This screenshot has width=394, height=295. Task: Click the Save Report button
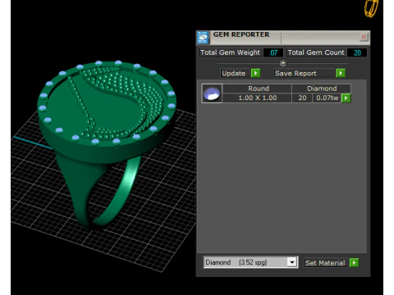click(x=304, y=73)
